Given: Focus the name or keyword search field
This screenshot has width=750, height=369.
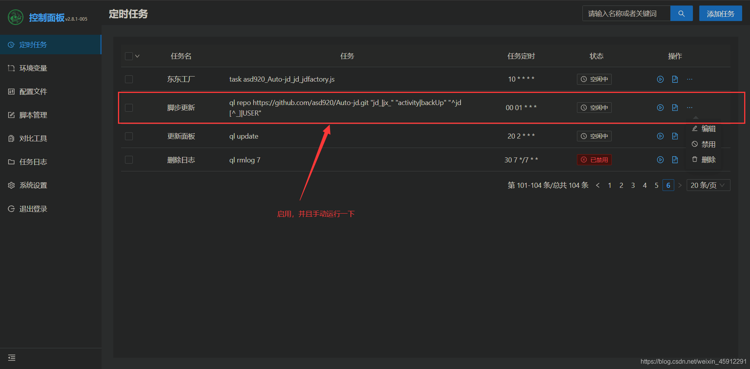Looking at the screenshot, I should click(x=626, y=14).
